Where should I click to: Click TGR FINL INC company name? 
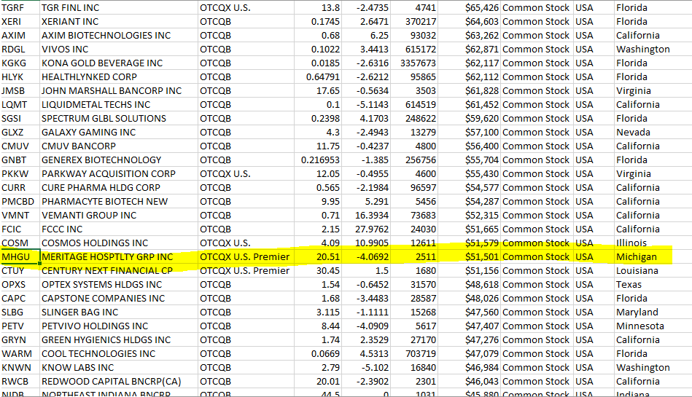click(x=119, y=7)
